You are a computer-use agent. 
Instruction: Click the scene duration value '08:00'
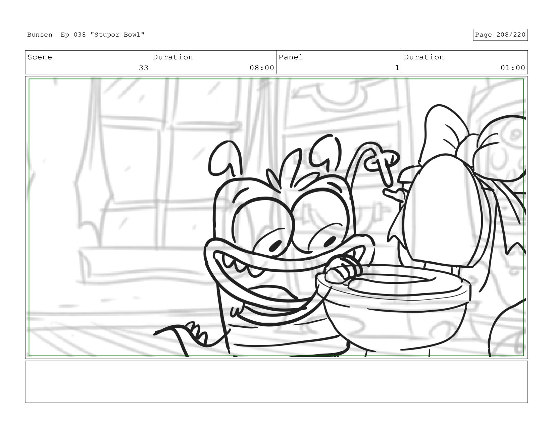(262, 68)
